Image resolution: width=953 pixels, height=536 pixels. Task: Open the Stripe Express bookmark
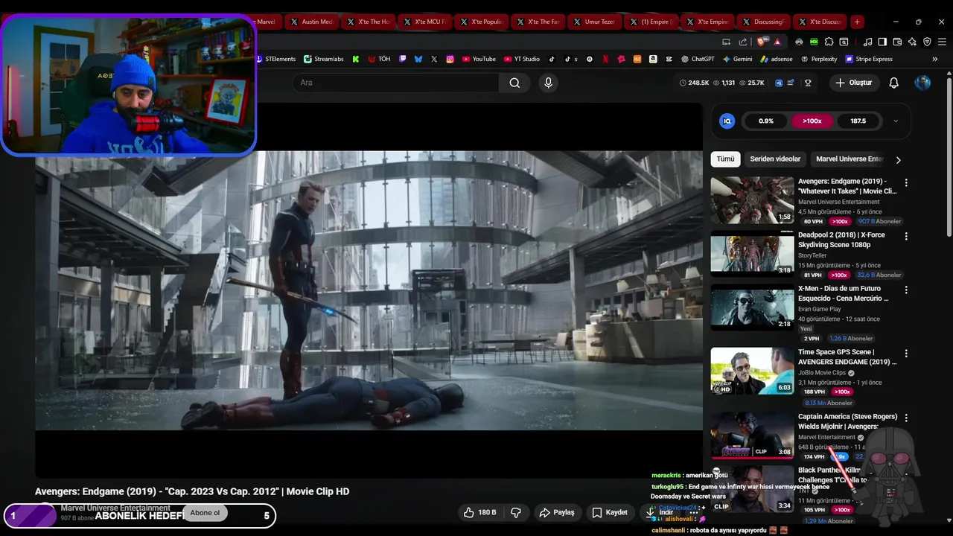point(869,59)
